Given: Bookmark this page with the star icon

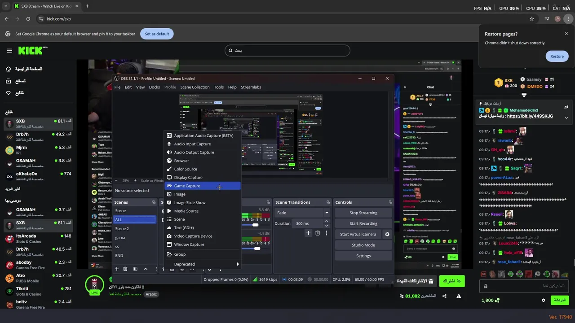Looking at the screenshot, I should tap(532, 19).
